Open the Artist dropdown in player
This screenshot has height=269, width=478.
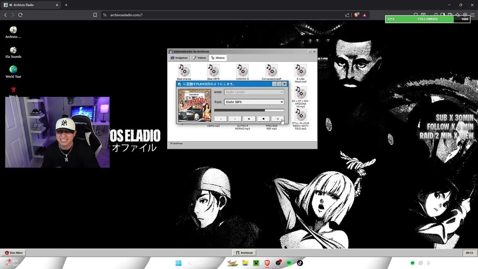(254, 92)
